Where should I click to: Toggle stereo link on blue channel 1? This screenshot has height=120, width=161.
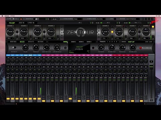8,101
